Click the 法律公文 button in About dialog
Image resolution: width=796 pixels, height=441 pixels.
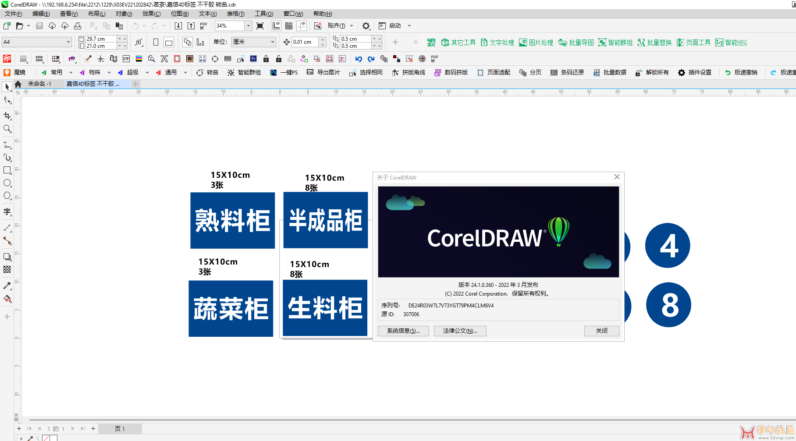pos(460,331)
